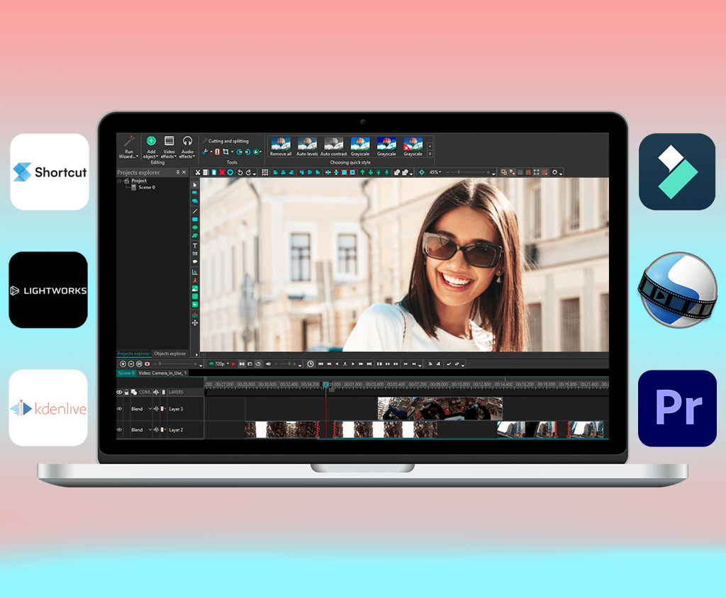Collapse the Project tree node
Viewport: 726px width, 598px height.
tap(119, 181)
